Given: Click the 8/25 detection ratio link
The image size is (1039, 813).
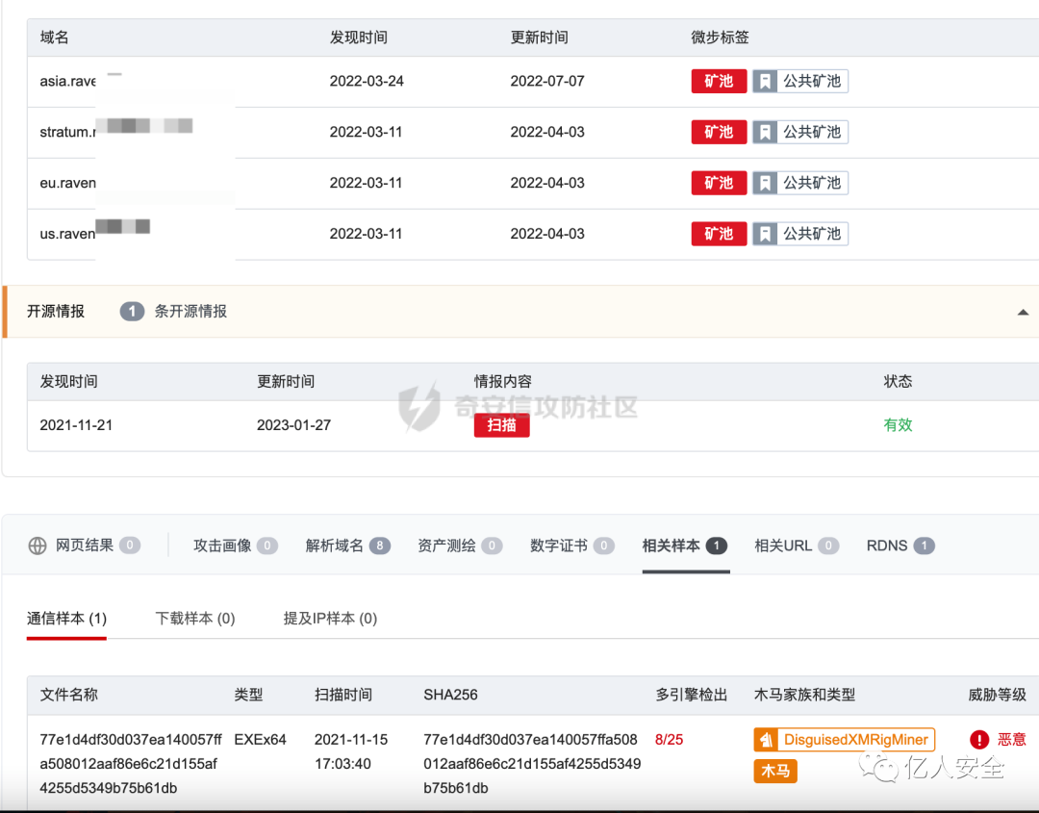Looking at the screenshot, I should 671,740.
